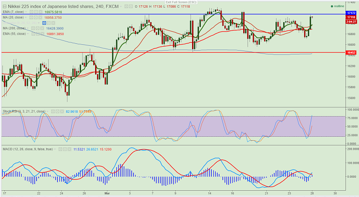This screenshot has width=359, height=197.
Task: Open settings for the Stoch RSI indicator
Action: click(57, 112)
